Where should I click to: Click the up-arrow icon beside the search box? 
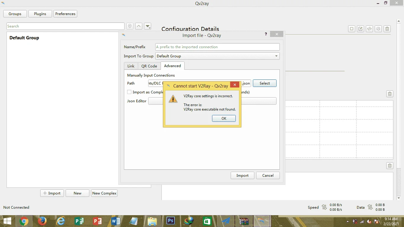click(139, 26)
